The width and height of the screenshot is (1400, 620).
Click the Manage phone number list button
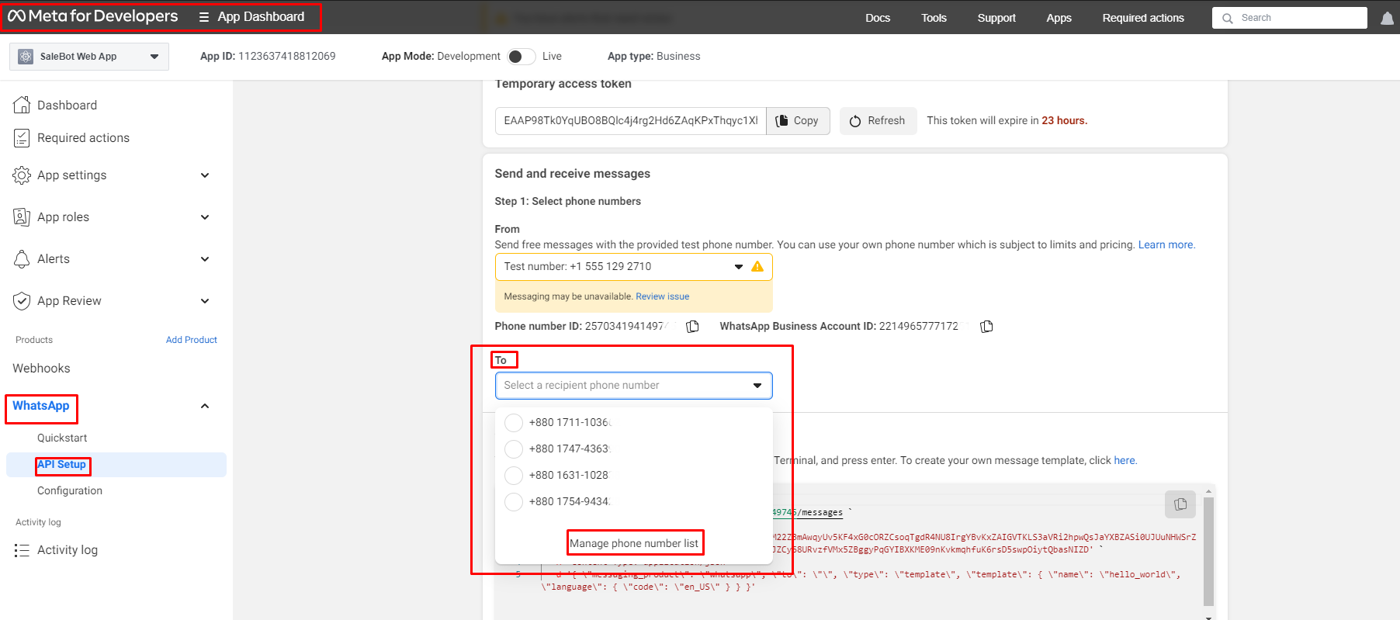(x=634, y=544)
